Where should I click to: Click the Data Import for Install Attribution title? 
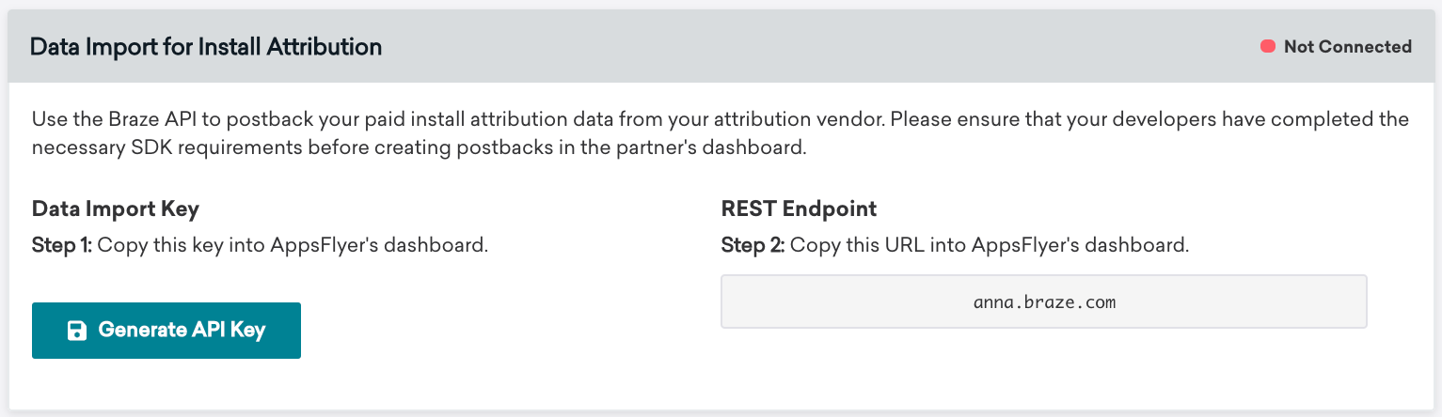206,47
